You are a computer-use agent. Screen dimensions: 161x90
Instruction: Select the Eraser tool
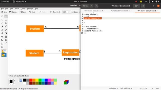coord(2,26)
